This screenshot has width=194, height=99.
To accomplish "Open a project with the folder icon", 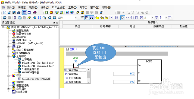I will click(x=9, y=12).
